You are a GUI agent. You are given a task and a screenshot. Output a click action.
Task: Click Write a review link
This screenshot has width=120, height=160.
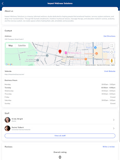click(x=109, y=147)
